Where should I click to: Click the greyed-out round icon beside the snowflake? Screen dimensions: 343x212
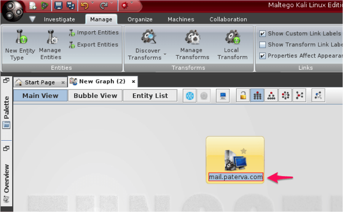(204, 96)
